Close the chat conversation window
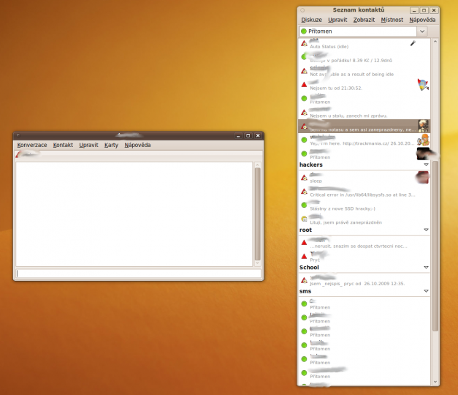Screen dimensions: 458x395 tap(258, 135)
